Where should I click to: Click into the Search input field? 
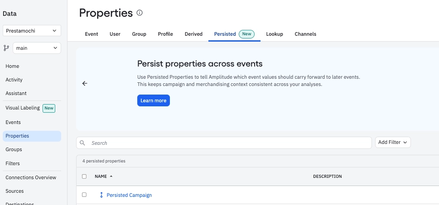tap(224, 143)
